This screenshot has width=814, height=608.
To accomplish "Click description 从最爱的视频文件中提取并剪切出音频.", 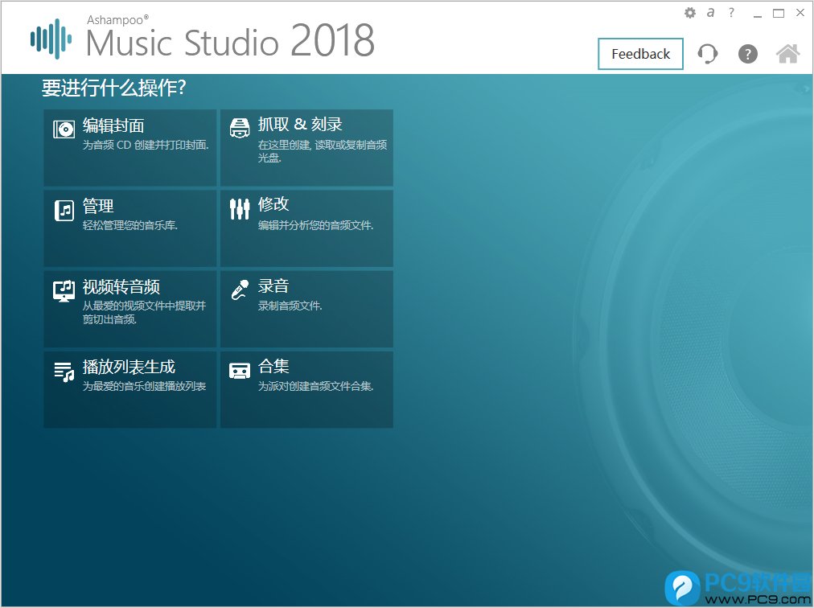I will 144,312.
